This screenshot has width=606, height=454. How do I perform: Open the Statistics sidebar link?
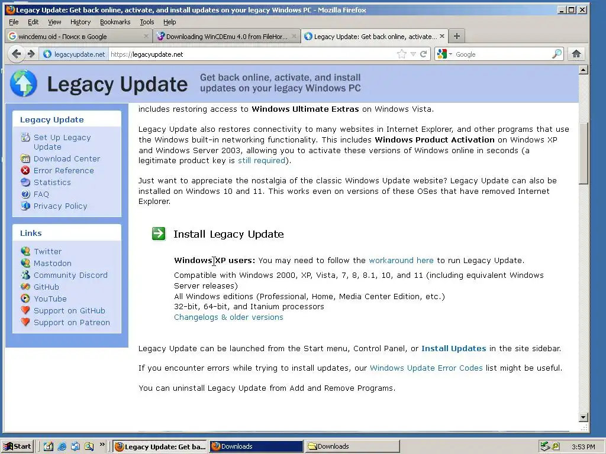coord(52,182)
